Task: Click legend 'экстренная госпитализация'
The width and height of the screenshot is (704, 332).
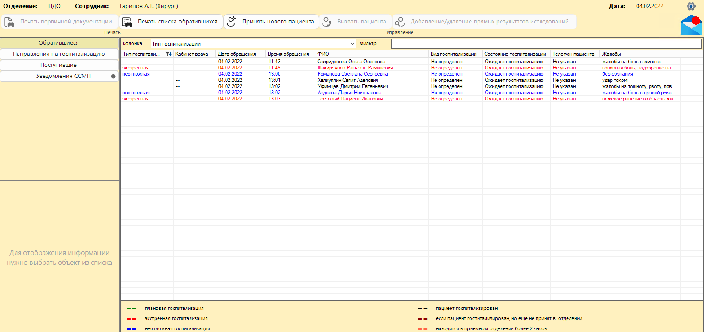Action: 176,318
